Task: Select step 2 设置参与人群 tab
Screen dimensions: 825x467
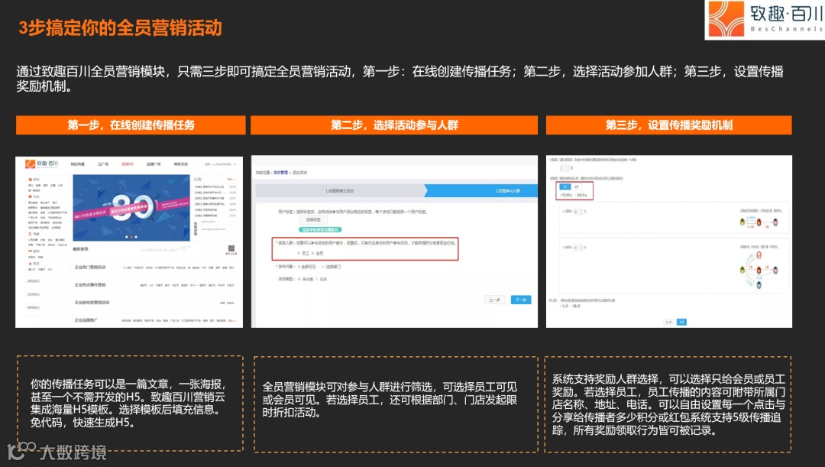Action: point(507,190)
